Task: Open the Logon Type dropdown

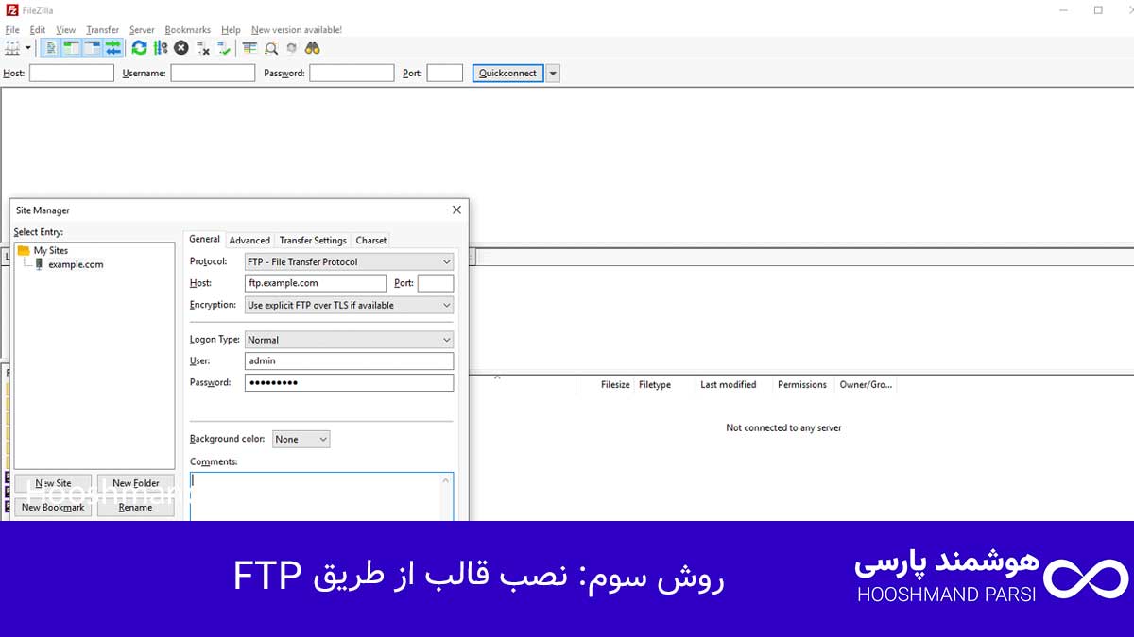Action: [x=349, y=340]
